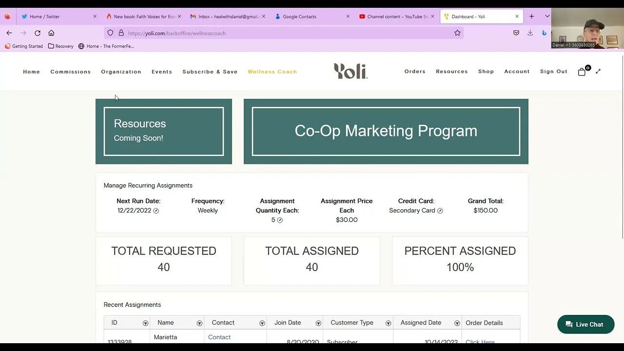The width and height of the screenshot is (624, 351).
Task: Open the Resources nav menu
Action: pyautogui.click(x=452, y=71)
